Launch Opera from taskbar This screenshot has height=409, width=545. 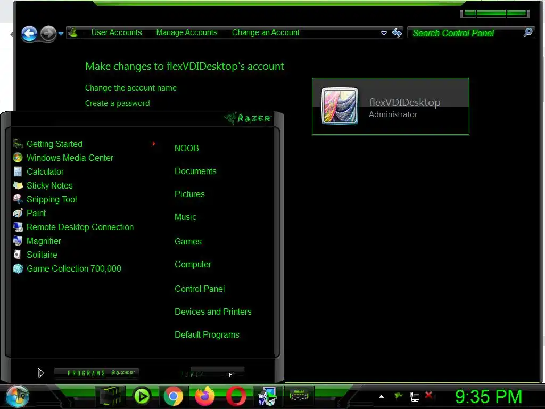(236, 396)
